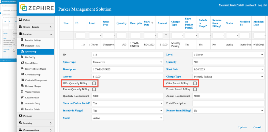Open the Reserved Space Mgmt menu item
Image resolution: width=268 pixels, height=132 pixels.
tap(36, 69)
